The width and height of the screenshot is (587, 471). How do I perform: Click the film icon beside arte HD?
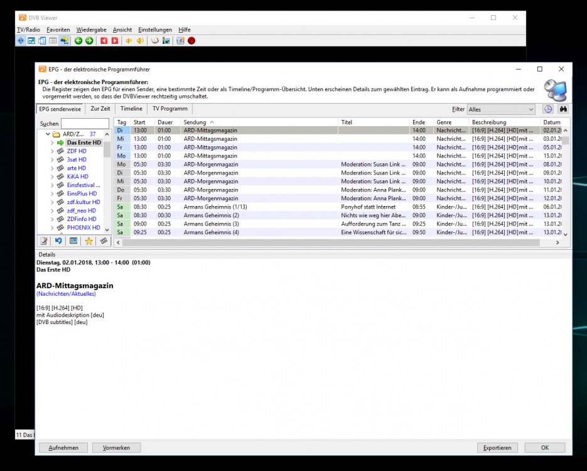[x=60, y=168]
